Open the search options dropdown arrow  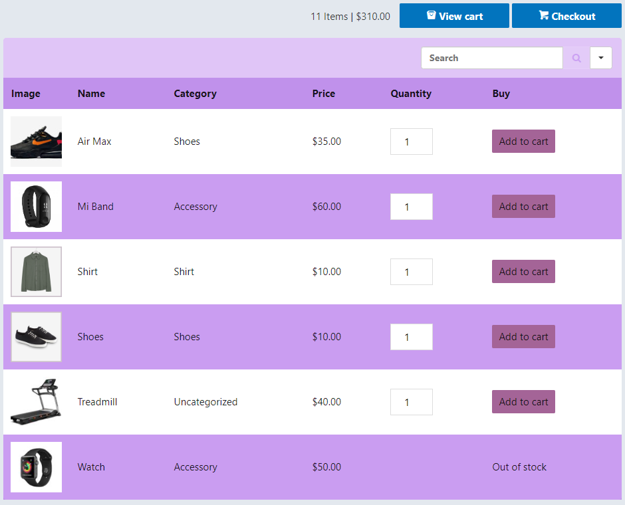coord(601,58)
